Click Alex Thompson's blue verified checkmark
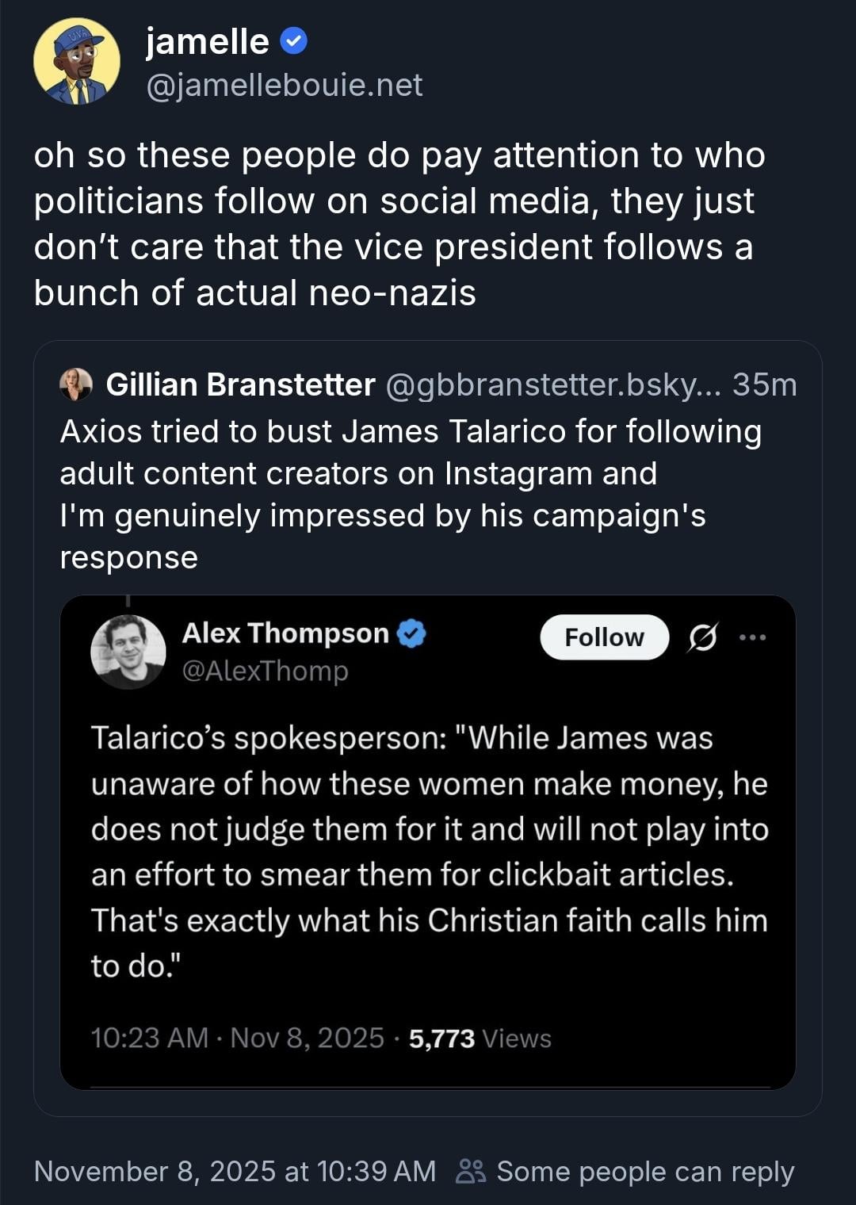 click(x=411, y=633)
